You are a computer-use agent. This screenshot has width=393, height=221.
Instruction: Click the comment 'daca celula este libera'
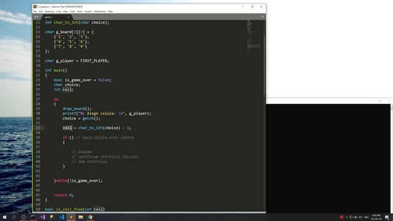(x=108, y=138)
